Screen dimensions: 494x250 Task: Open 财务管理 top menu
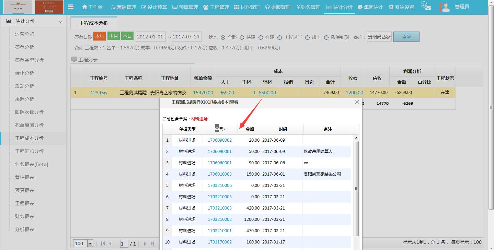point(308,7)
